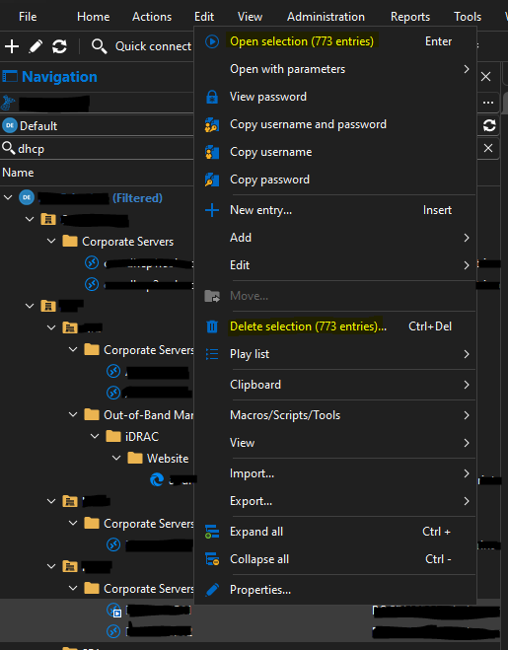Choose View password menu entry
Image resolution: width=508 pixels, height=650 pixels.
335,97
